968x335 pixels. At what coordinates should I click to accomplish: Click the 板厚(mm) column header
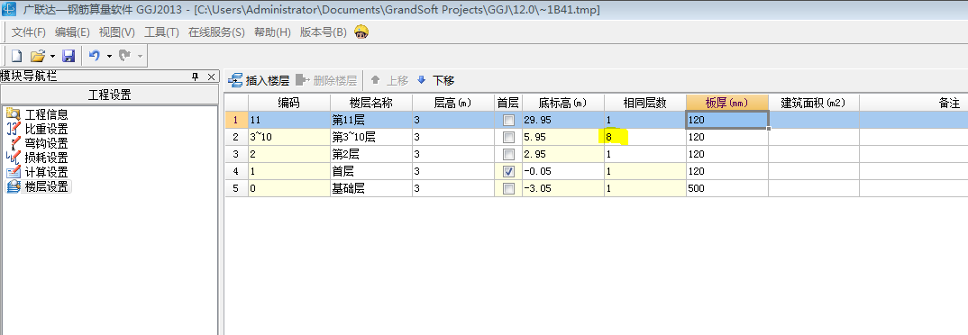(x=726, y=103)
